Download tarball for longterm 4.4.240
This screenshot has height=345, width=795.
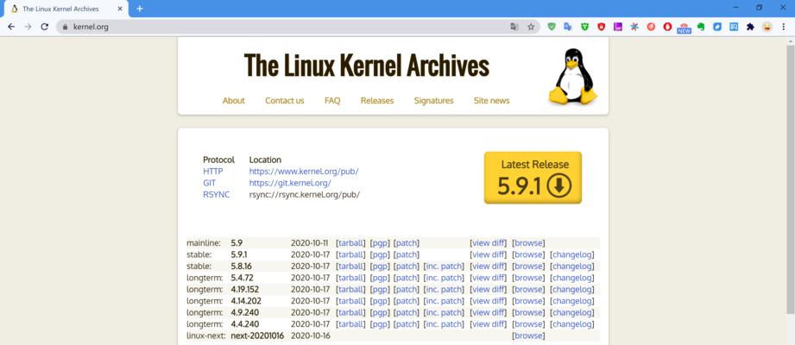pyautogui.click(x=350, y=324)
